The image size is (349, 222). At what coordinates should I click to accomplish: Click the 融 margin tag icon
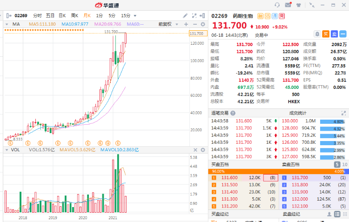coord(260,16)
